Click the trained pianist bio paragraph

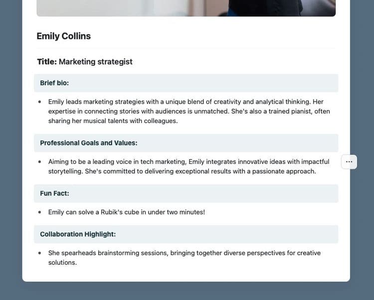[x=189, y=111]
